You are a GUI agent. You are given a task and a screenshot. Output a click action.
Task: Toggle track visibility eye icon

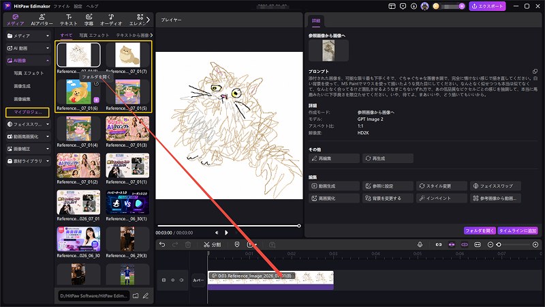click(173, 280)
